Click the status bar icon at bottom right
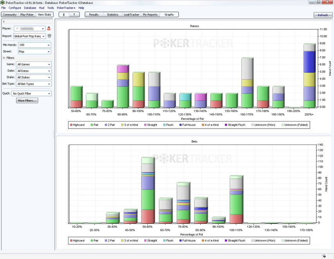Image resolution: width=334 pixels, height=259 pixels. pos(324,256)
